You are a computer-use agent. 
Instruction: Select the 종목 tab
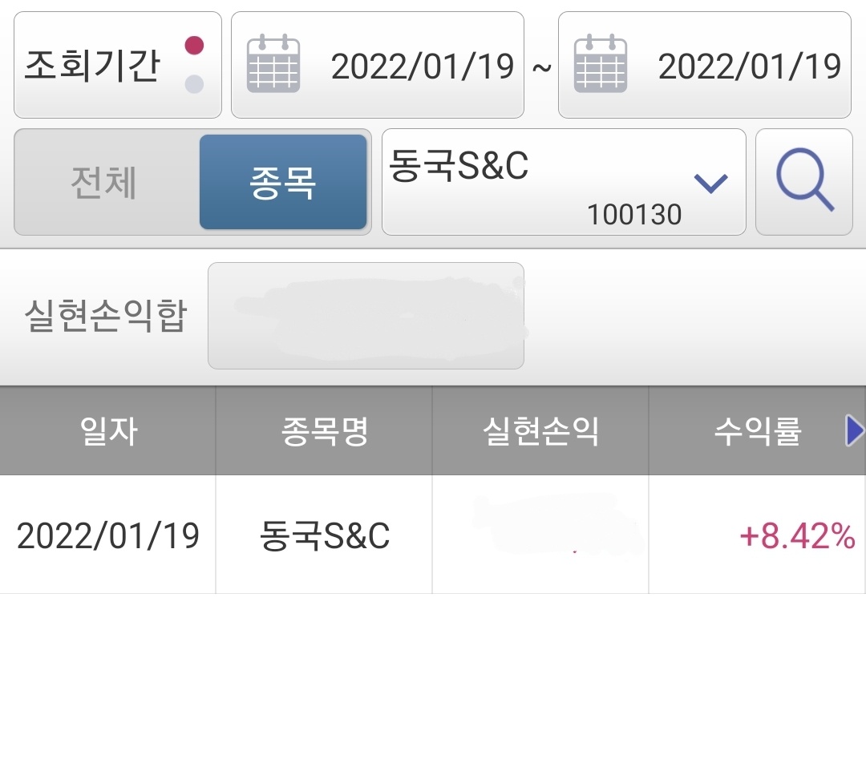[283, 183]
